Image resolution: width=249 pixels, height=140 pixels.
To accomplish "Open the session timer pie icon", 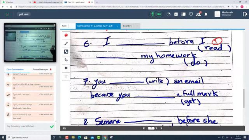I will click(168, 14).
